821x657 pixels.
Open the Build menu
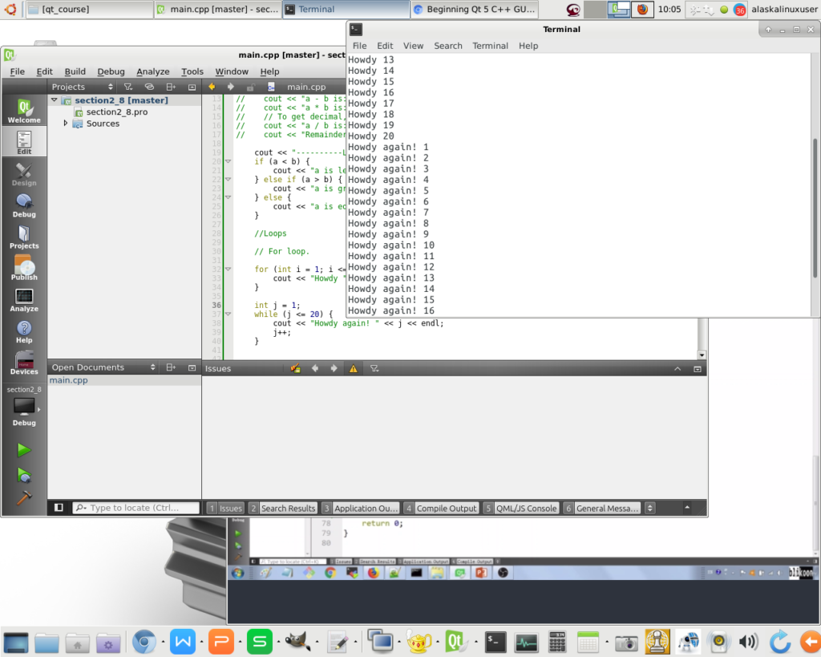pos(75,71)
